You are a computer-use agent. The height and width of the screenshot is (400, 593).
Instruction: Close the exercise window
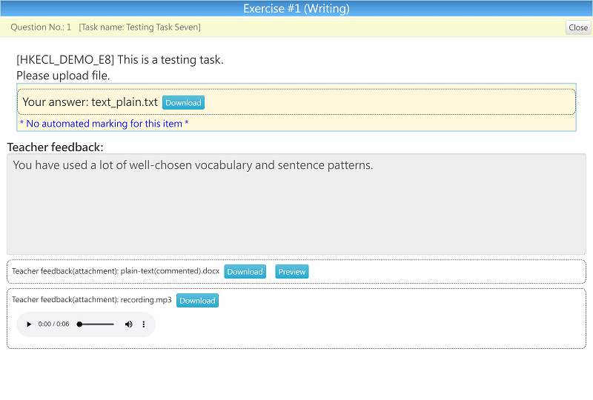(578, 27)
